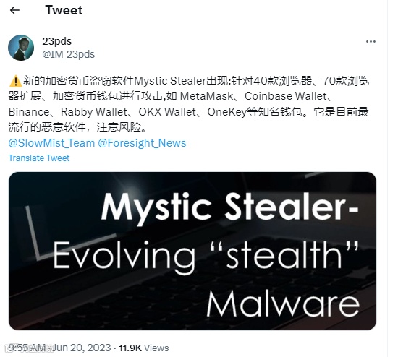
Task: Click the "Evolving stealth" line in image
Action: coord(206,254)
